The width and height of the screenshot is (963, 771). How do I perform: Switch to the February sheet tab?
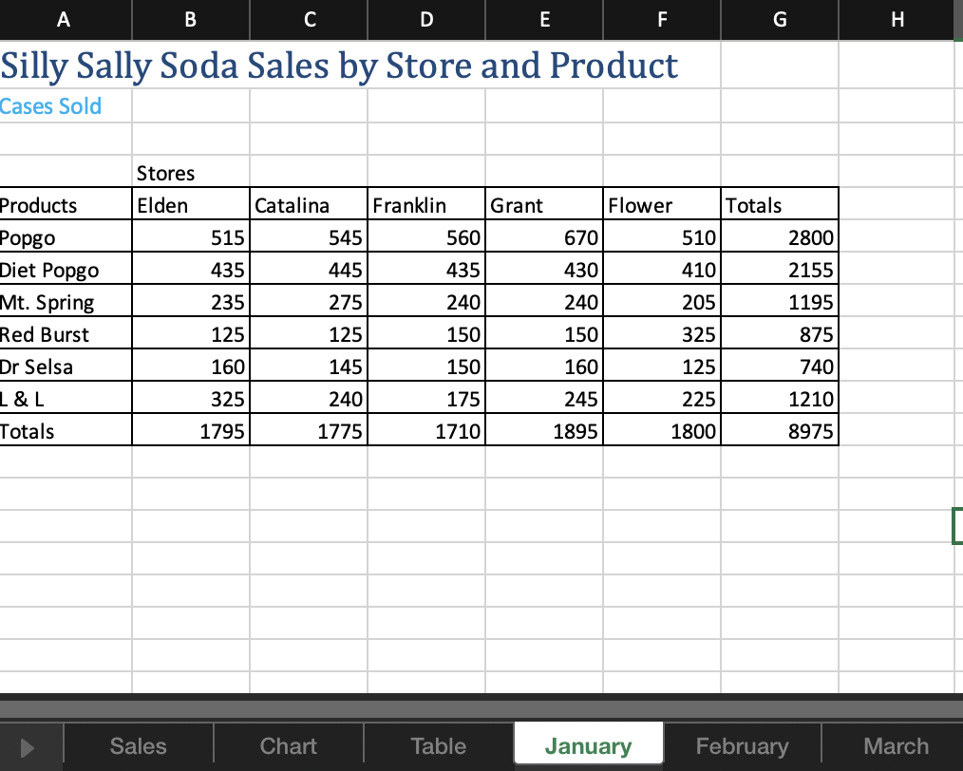(x=742, y=745)
